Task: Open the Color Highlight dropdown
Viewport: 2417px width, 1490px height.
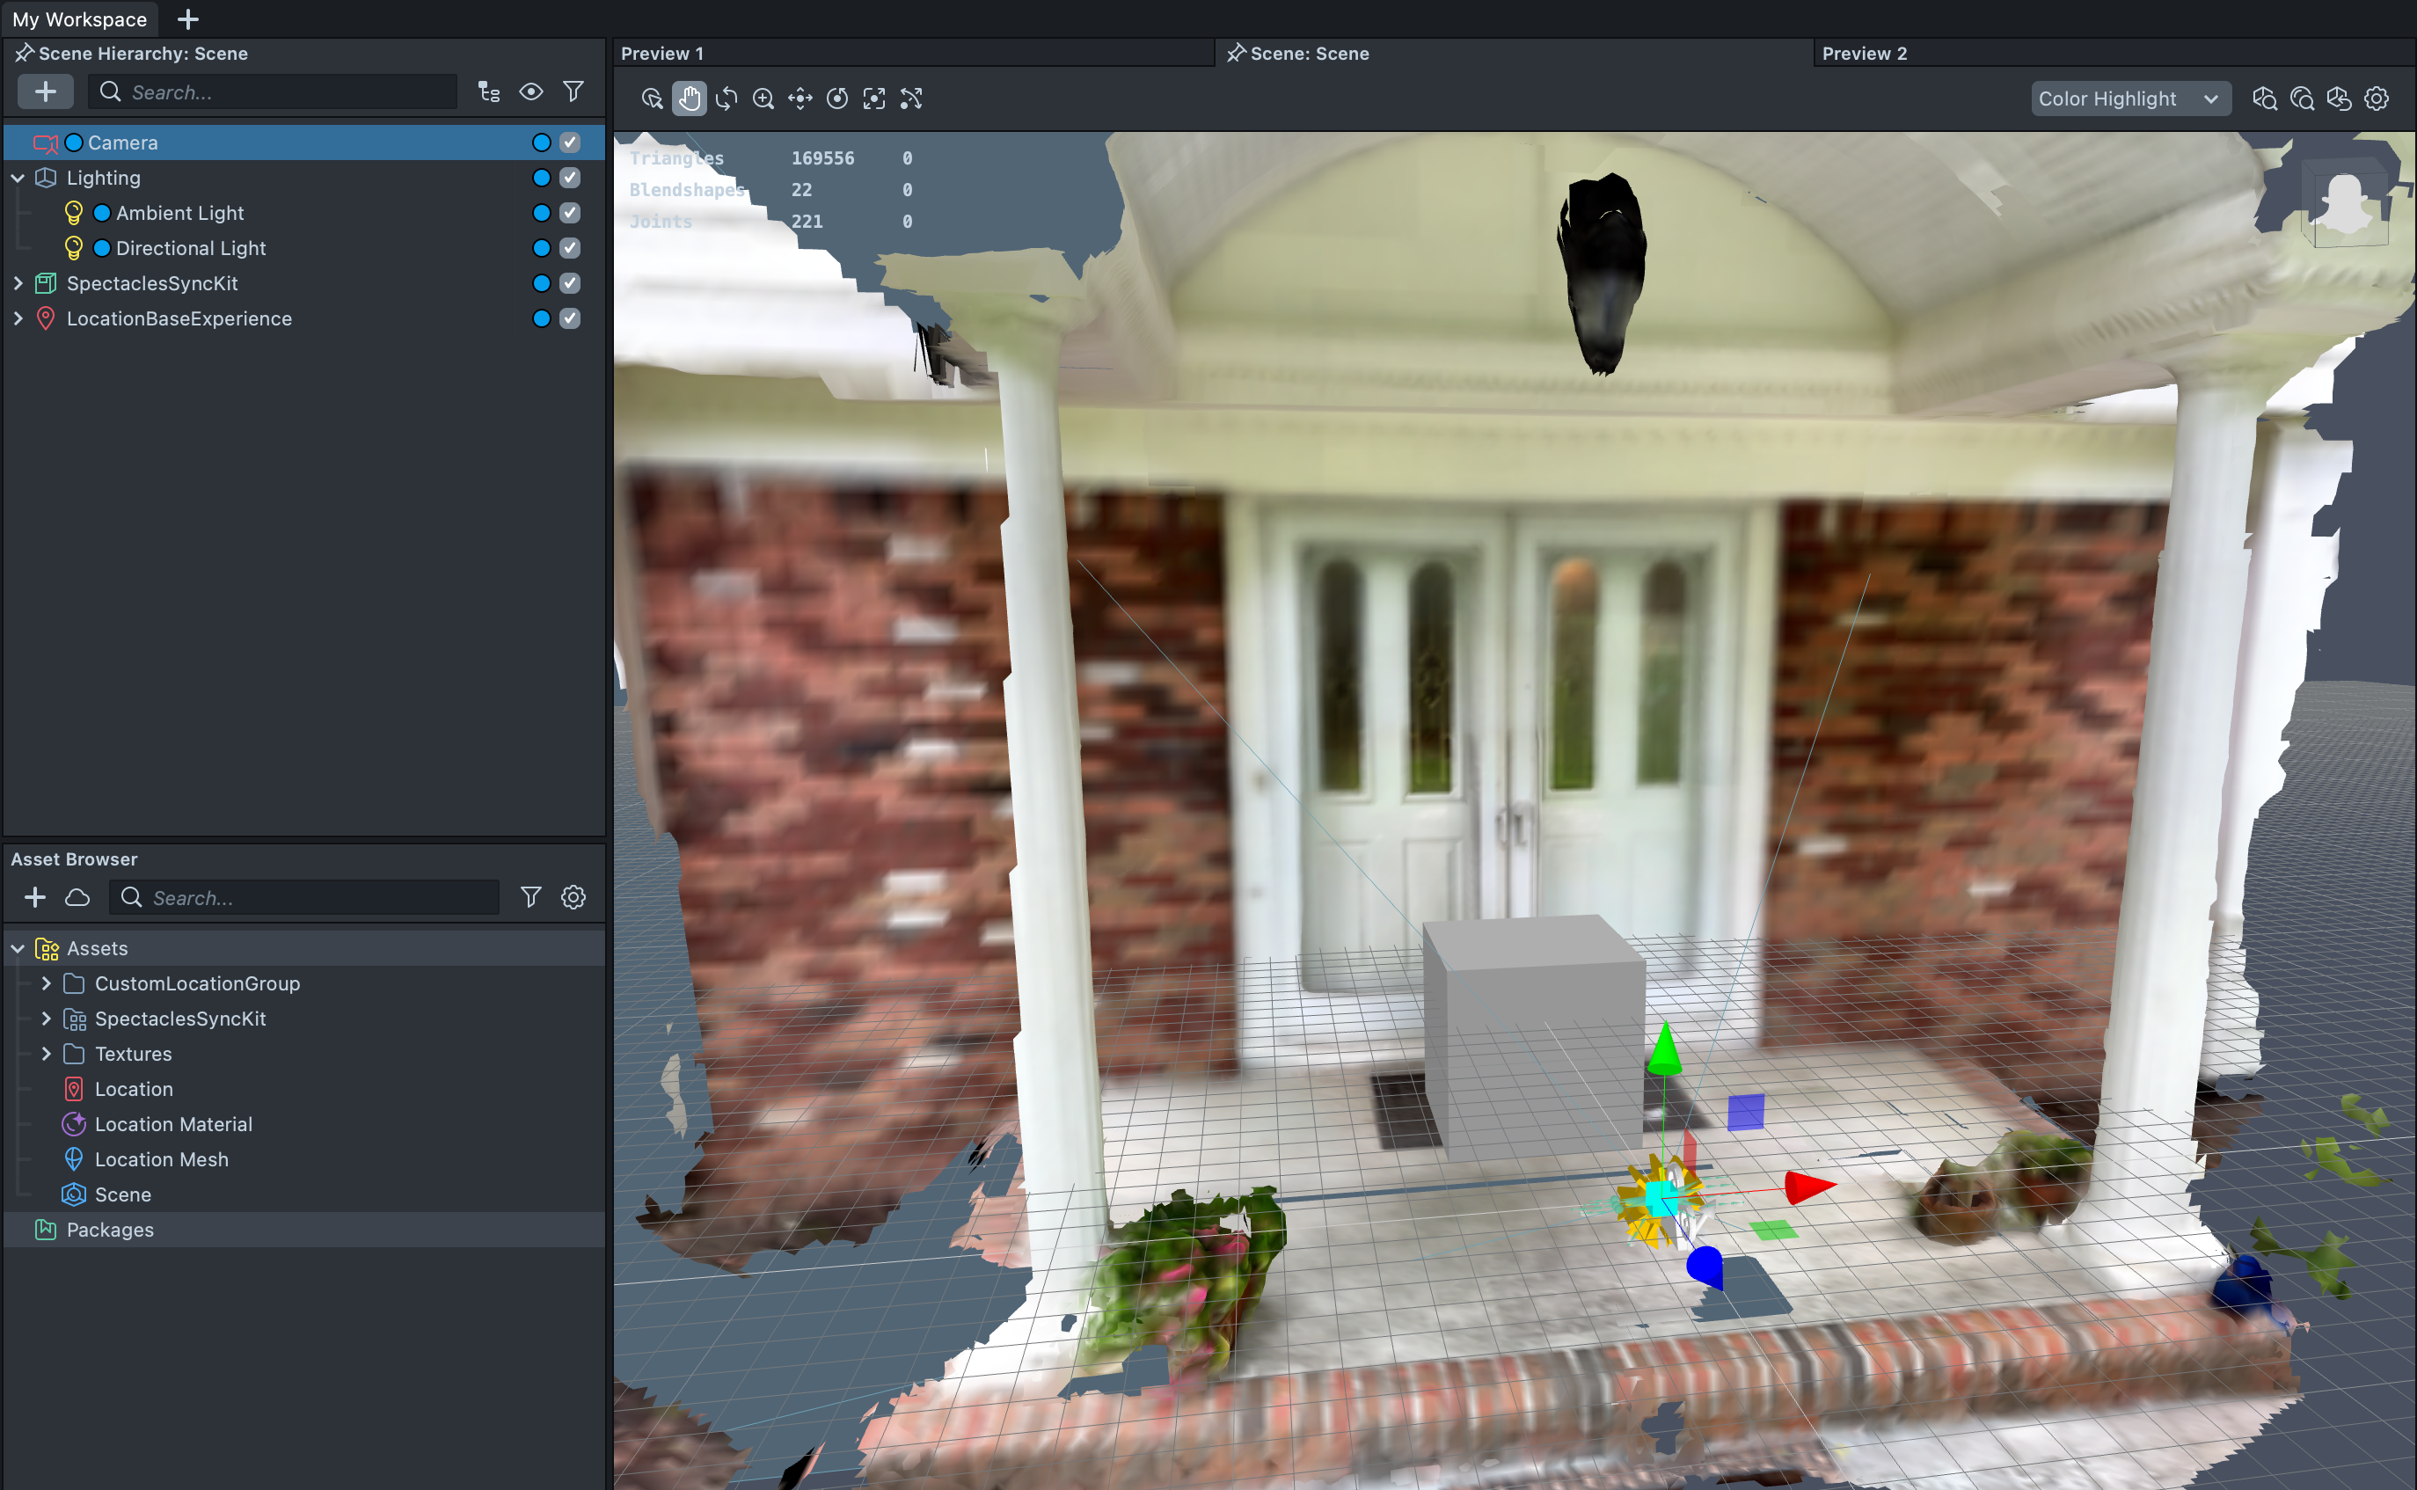Action: pos(2129,99)
